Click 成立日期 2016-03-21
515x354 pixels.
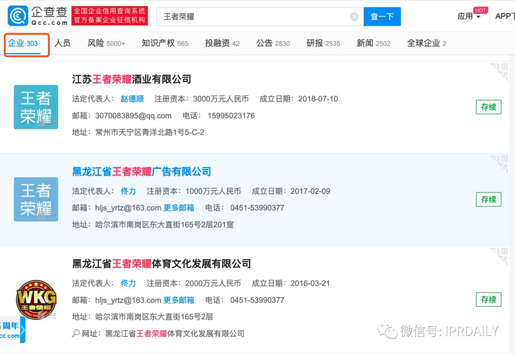[291, 283]
